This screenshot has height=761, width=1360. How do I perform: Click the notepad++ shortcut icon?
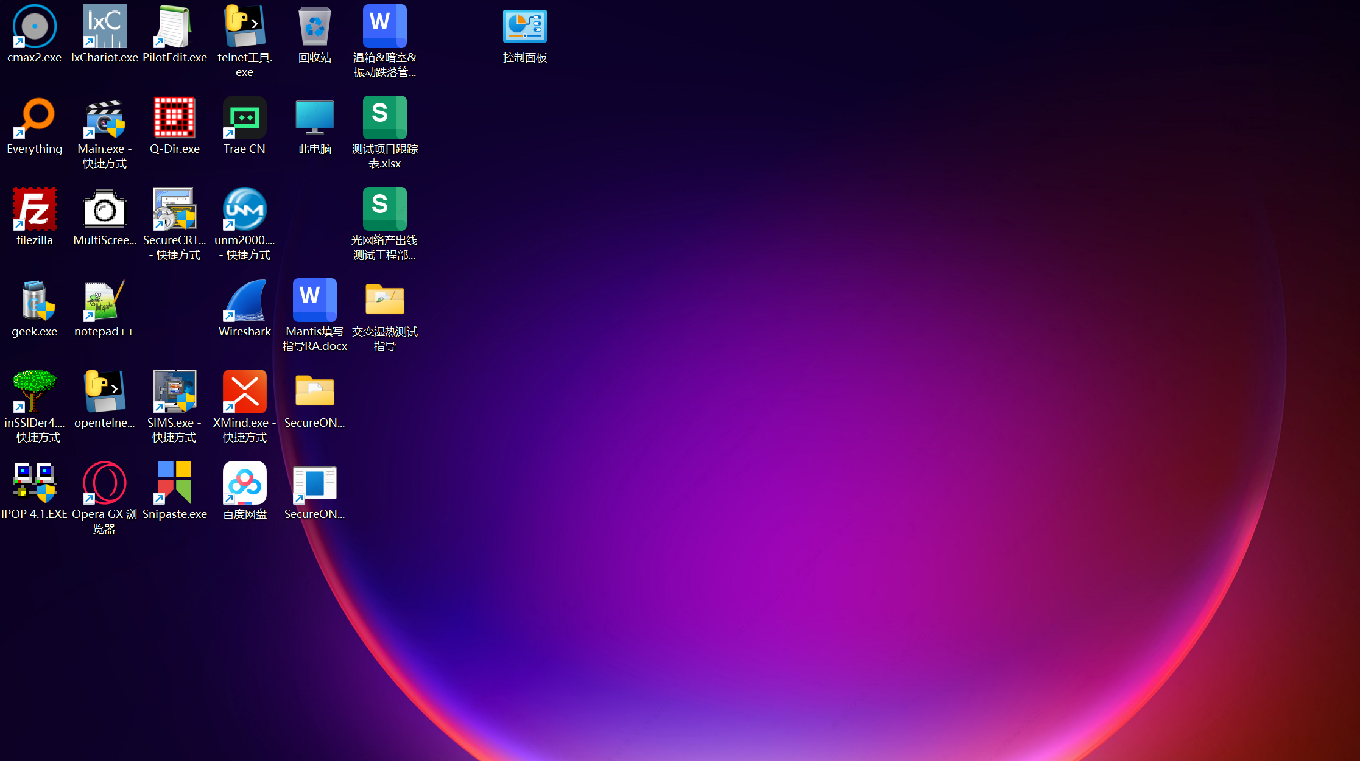pos(104,308)
